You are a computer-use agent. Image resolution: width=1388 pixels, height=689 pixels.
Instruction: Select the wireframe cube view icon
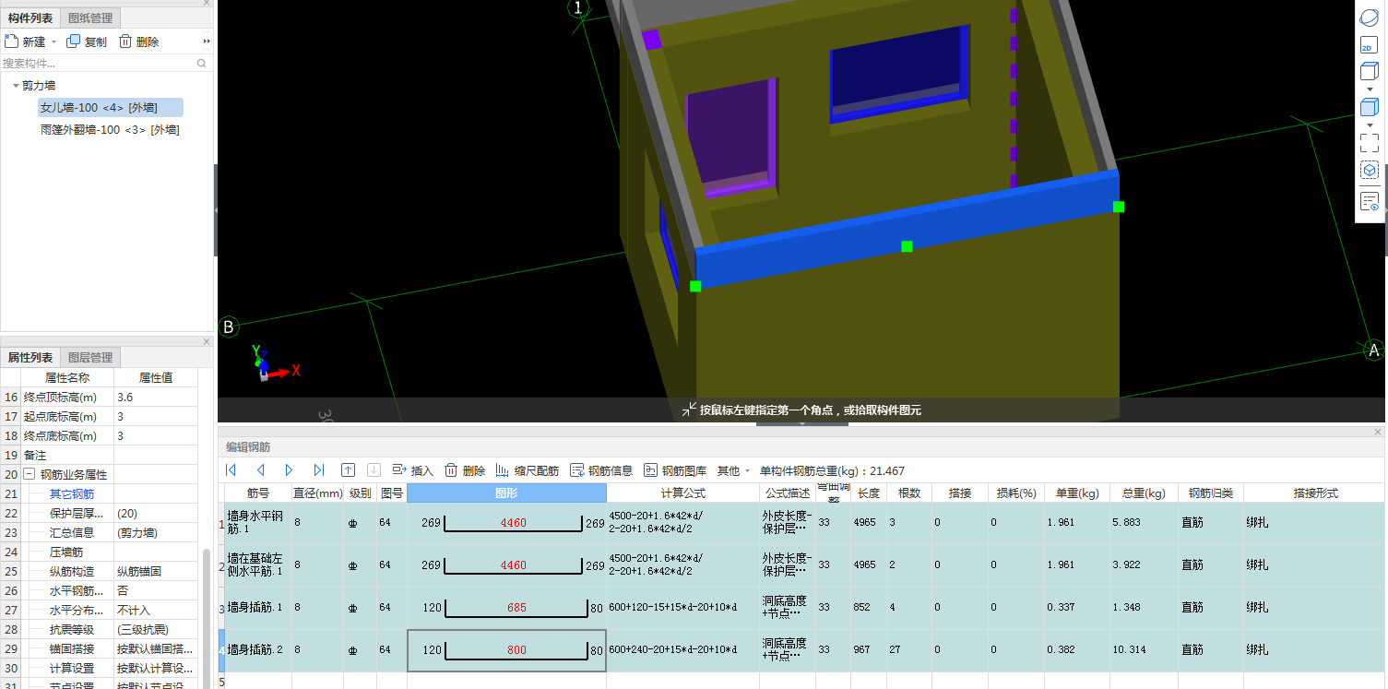1369,72
